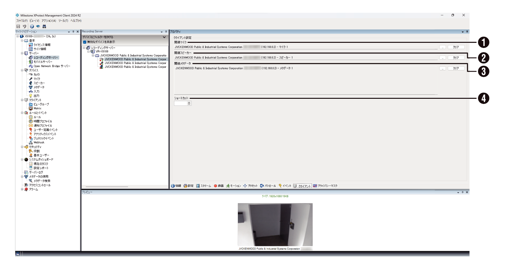Open サーバーログ node
The height and width of the screenshot is (269, 511).
[x=36, y=172]
